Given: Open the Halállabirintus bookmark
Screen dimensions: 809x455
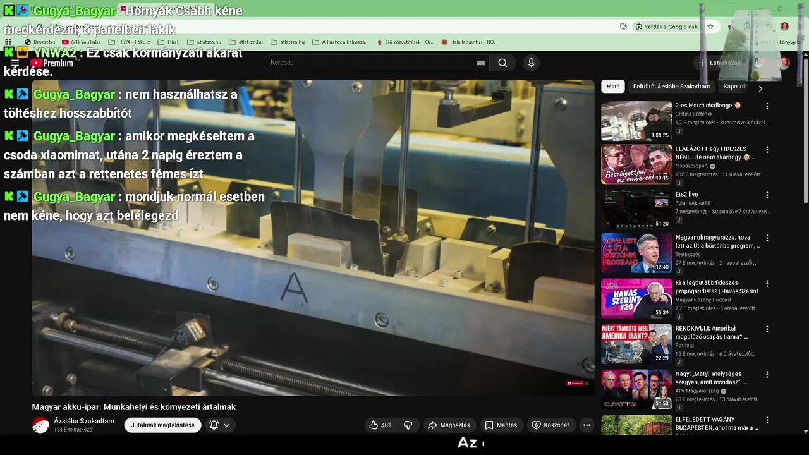Looking at the screenshot, I should click(469, 42).
